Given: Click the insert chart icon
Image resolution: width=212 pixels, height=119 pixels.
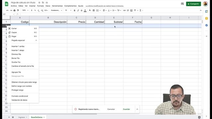Looking at the screenshot, I should tap(132, 10).
